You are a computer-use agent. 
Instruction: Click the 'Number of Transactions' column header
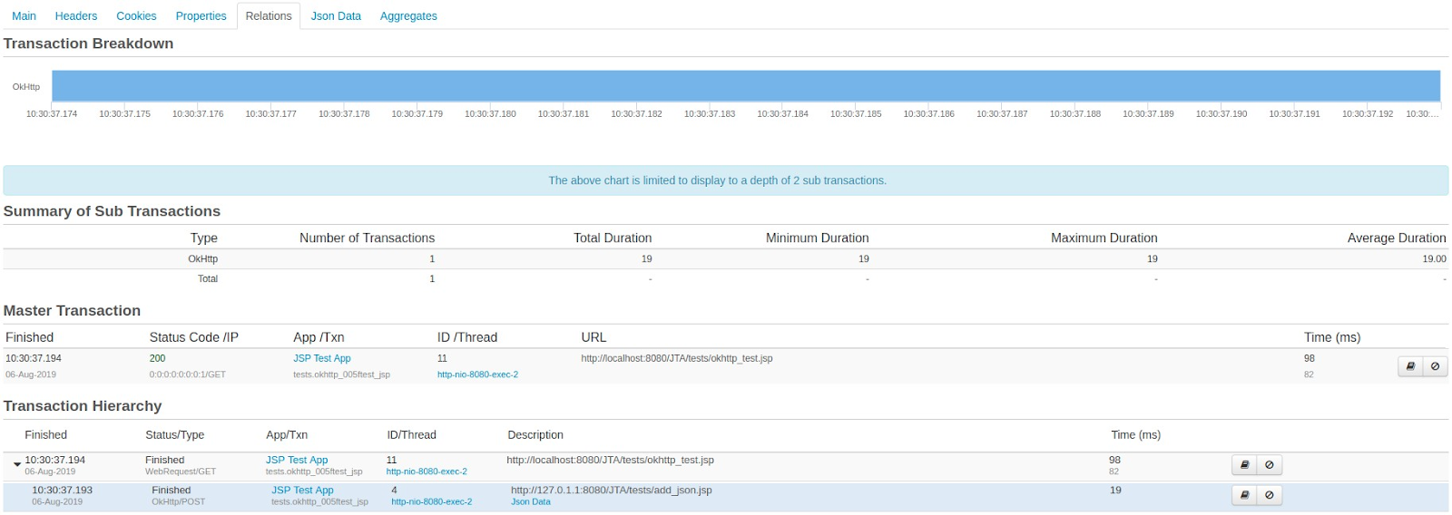pyautogui.click(x=367, y=238)
